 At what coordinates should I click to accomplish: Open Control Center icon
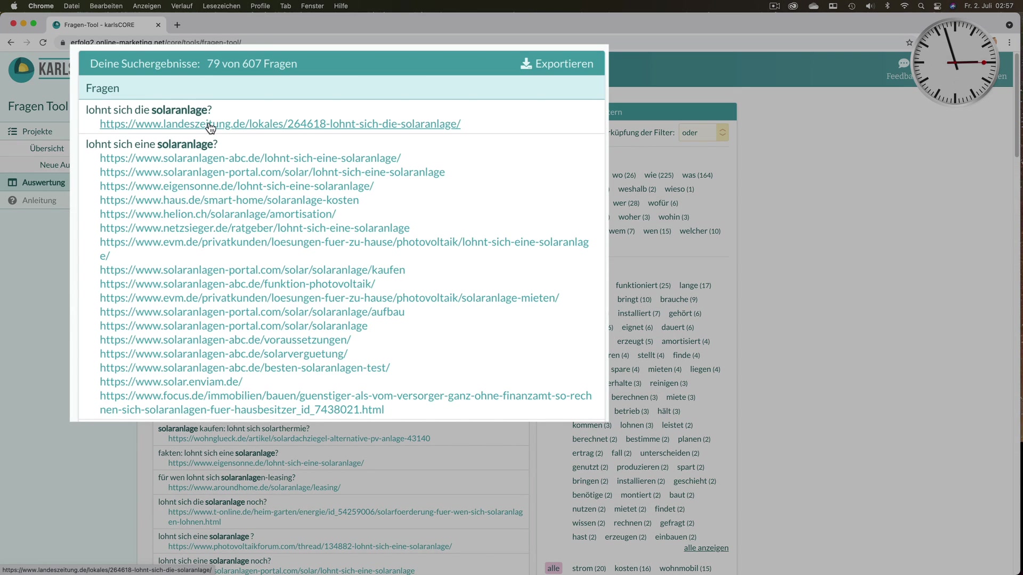(937, 6)
